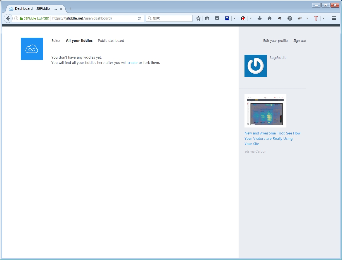The width and height of the screenshot is (342, 260).
Task: Click the heatmap ad thumbnail
Action: pos(265,111)
